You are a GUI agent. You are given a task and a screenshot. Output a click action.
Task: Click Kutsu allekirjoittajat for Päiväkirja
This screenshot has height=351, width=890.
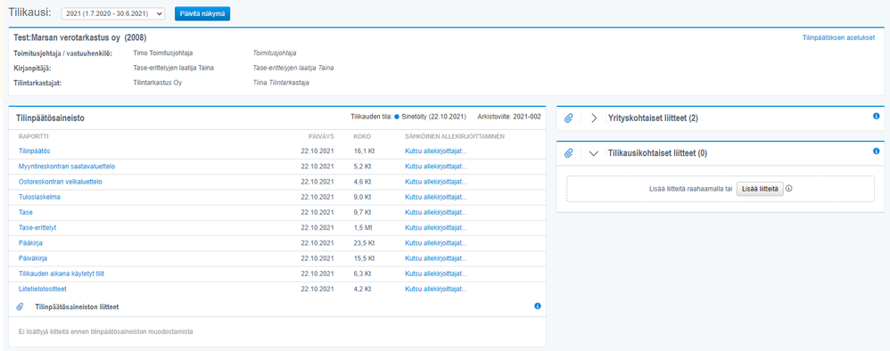(436, 258)
